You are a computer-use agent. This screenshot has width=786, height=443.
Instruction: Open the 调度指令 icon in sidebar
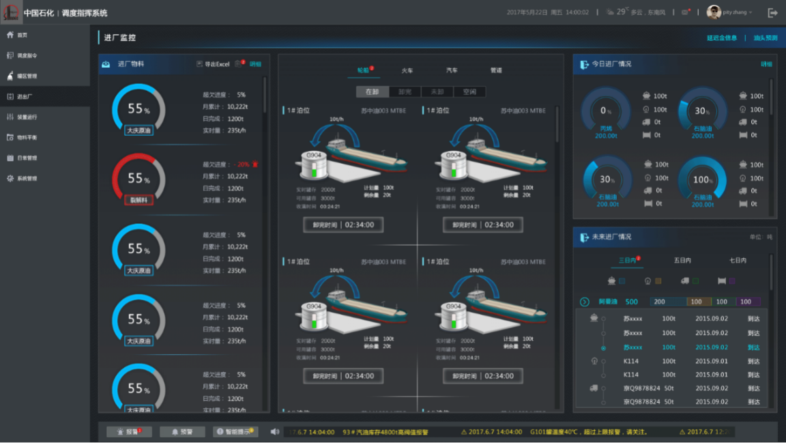tap(10, 55)
